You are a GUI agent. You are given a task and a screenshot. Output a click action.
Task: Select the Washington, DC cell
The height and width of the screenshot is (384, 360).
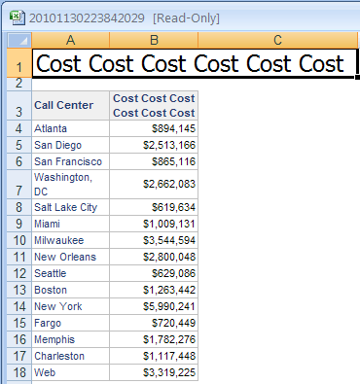pos(71,184)
